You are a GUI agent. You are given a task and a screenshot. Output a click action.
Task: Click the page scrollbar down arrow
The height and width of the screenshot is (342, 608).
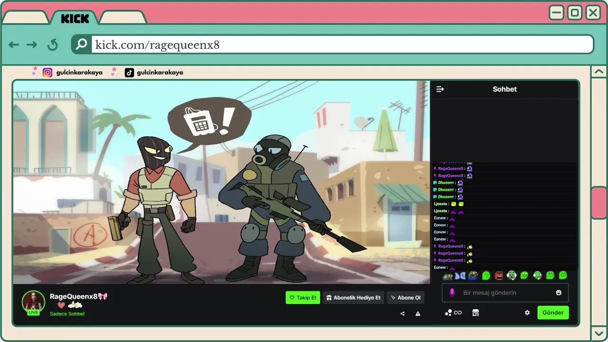598,333
